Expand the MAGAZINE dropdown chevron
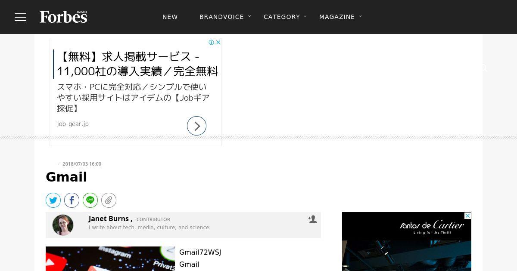This screenshot has height=271, width=517. point(360,16)
